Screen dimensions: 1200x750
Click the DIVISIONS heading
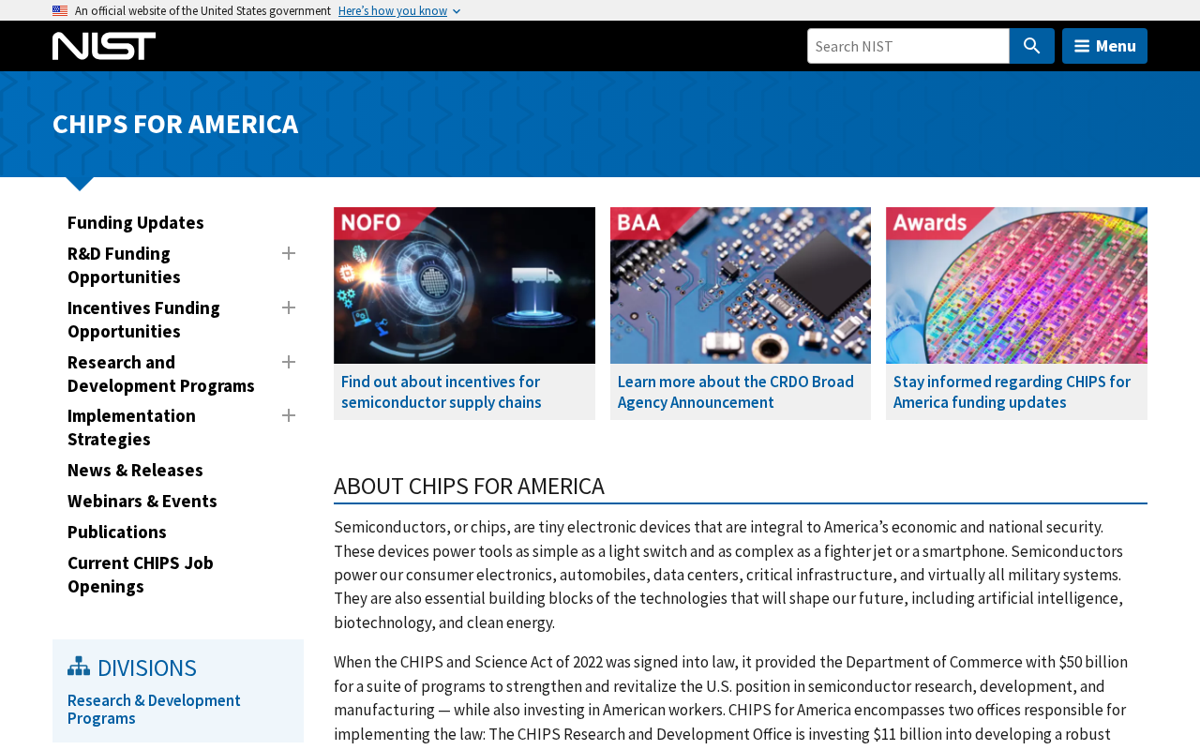click(x=147, y=667)
